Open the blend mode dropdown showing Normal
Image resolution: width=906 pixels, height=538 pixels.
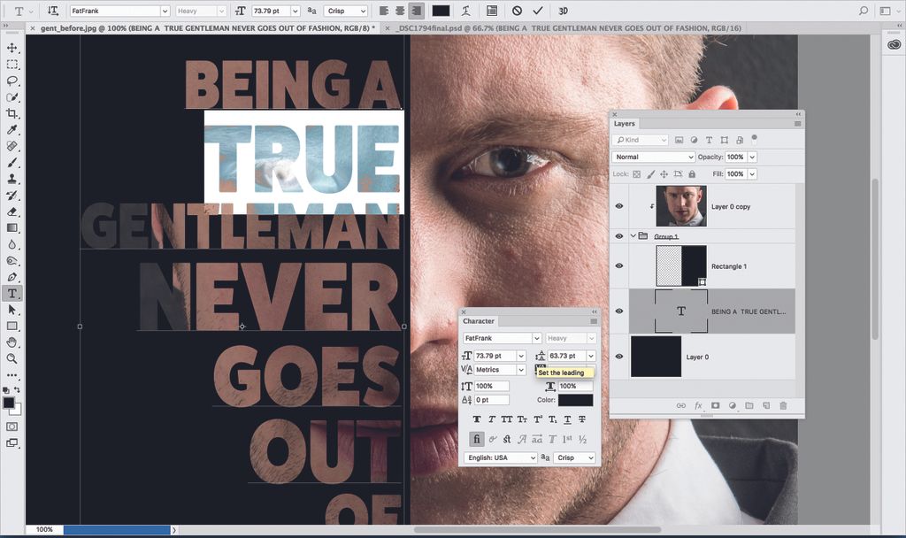[652, 157]
